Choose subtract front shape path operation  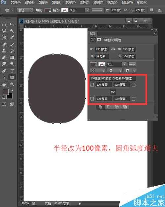click(x=109, y=107)
